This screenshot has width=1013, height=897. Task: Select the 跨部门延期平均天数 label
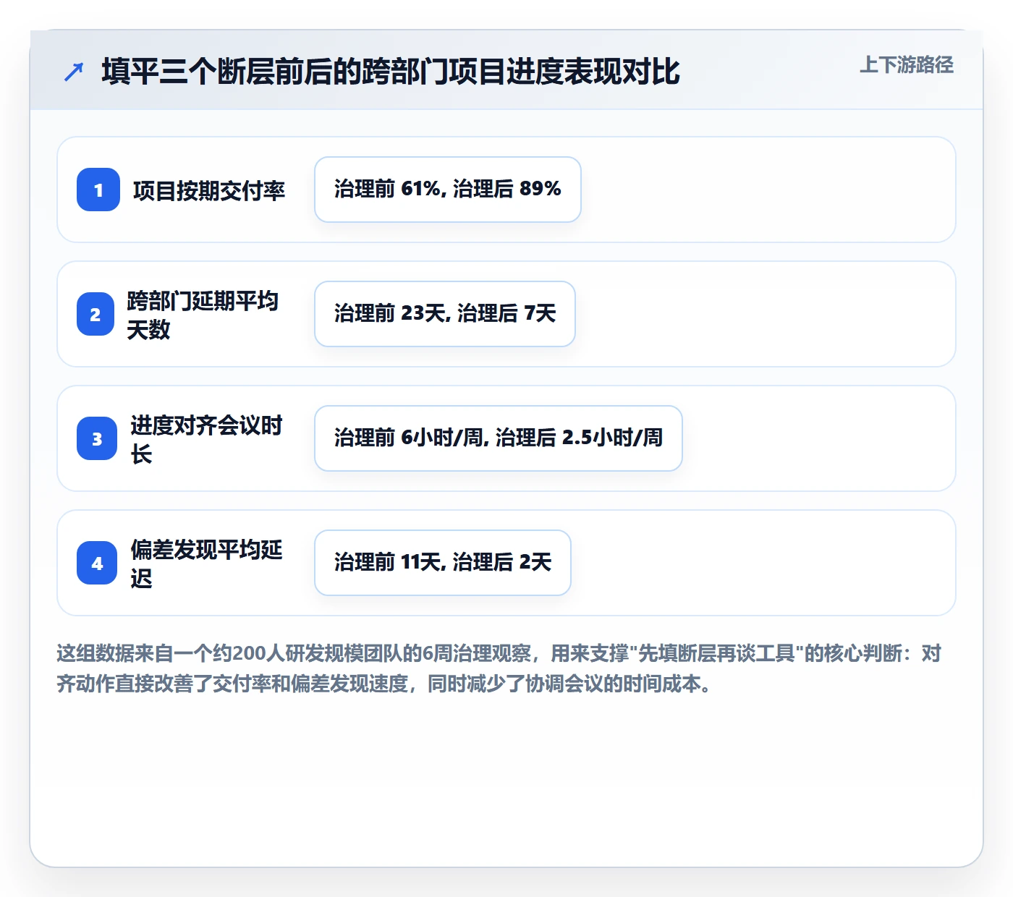[x=203, y=315]
